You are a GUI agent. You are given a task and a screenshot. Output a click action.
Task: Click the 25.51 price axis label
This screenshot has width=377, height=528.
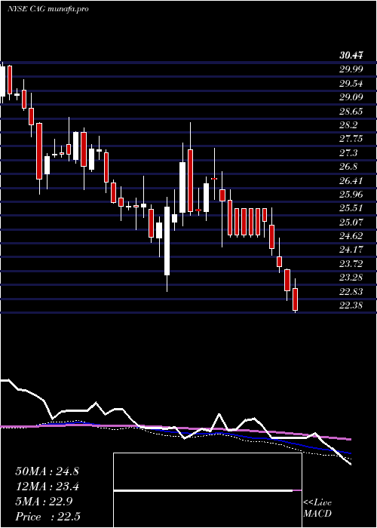(x=351, y=208)
